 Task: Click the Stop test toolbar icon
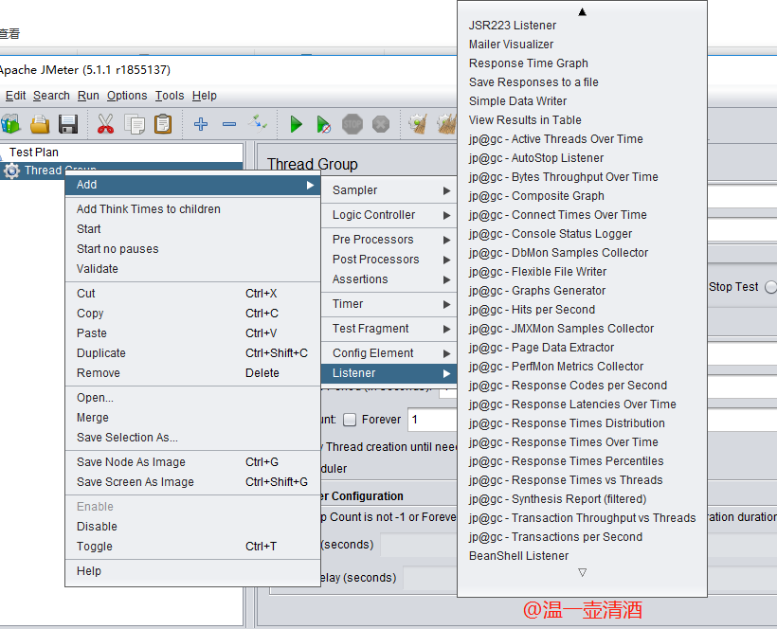click(352, 124)
